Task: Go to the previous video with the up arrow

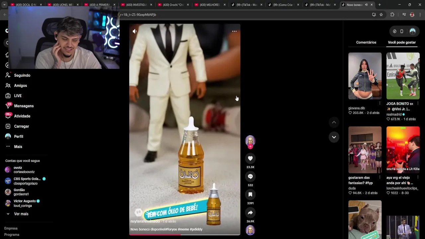Action: pyautogui.click(x=334, y=122)
